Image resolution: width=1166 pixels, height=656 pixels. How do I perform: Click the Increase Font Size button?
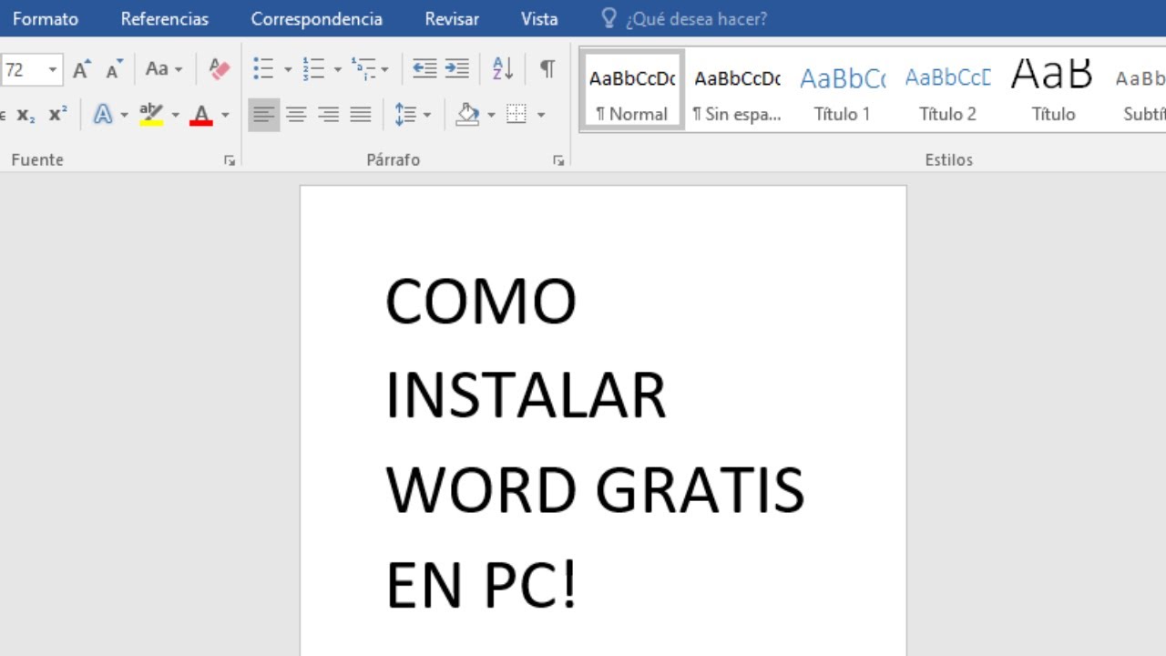[x=82, y=69]
